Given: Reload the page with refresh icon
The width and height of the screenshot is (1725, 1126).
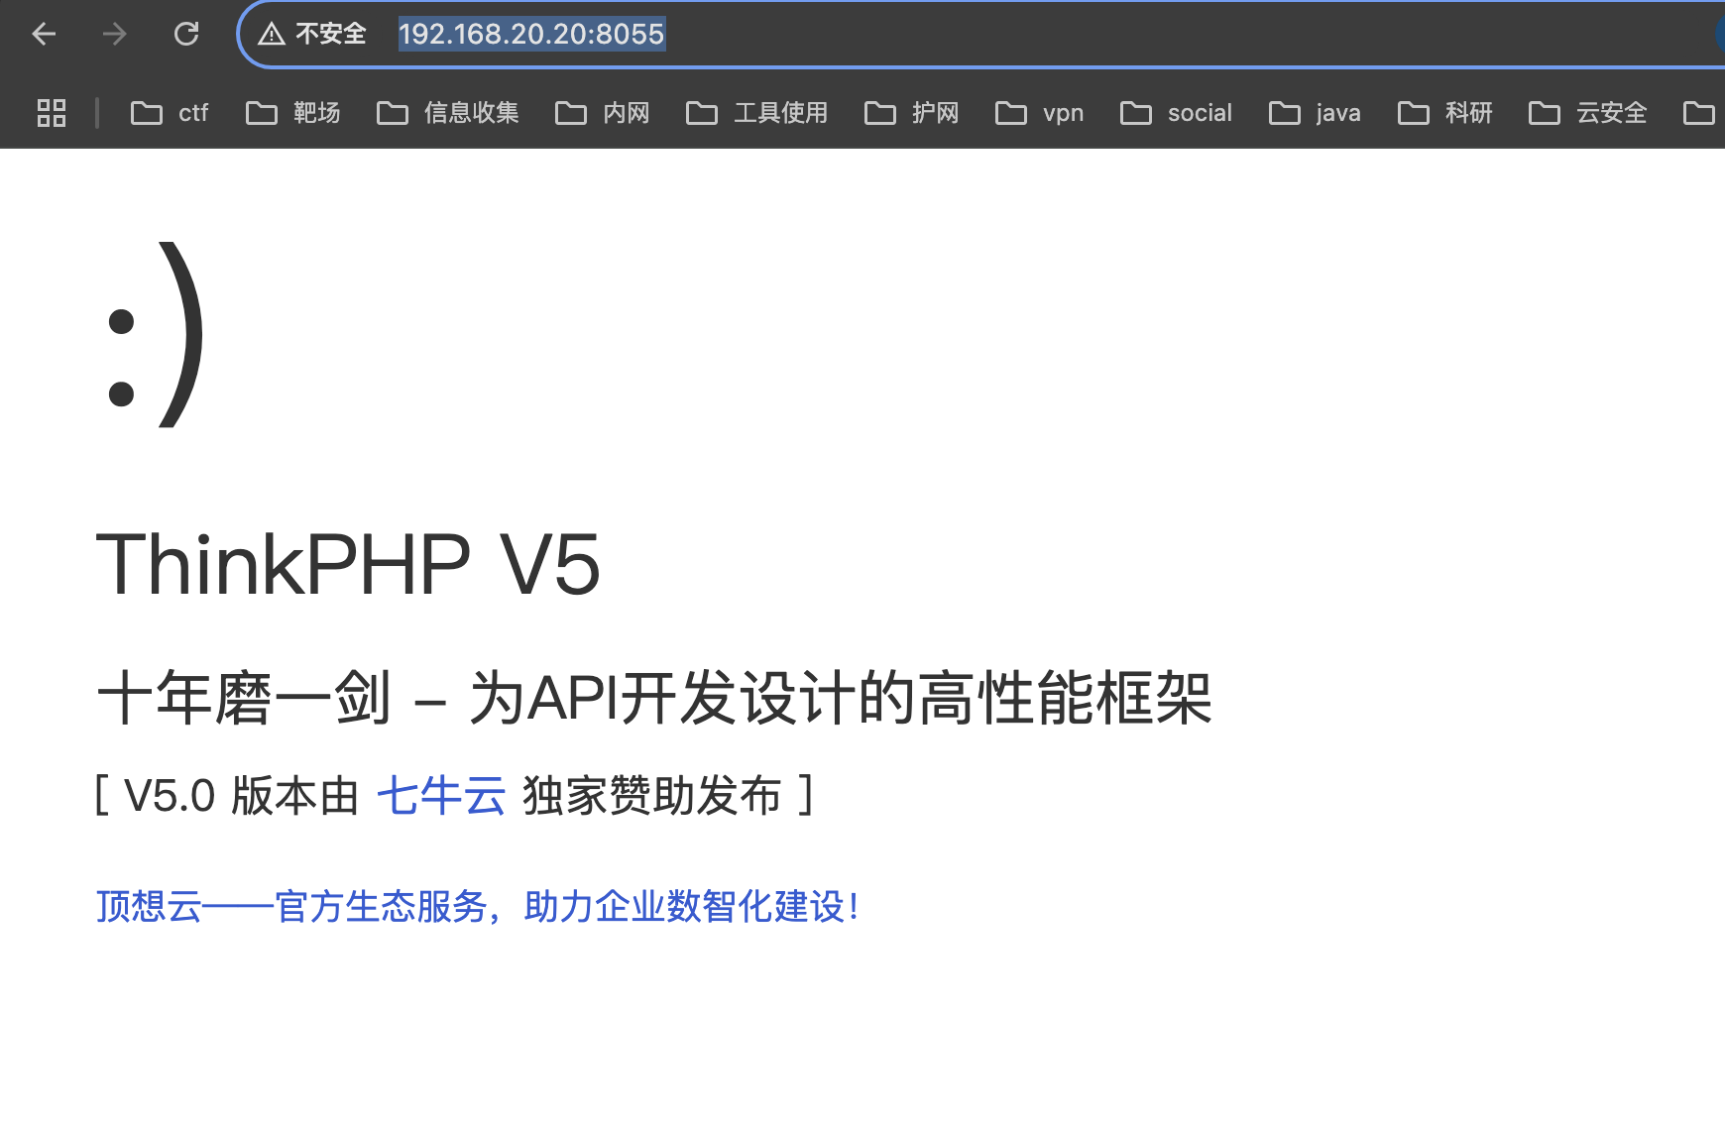Looking at the screenshot, I should 186,34.
